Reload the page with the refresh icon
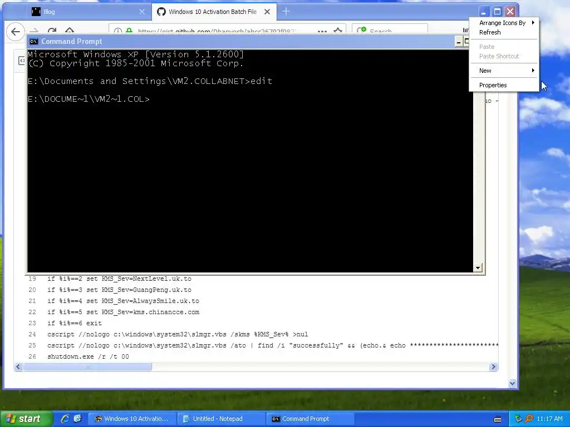The width and height of the screenshot is (570, 427). pyautogui.click(x=52, y=31)
